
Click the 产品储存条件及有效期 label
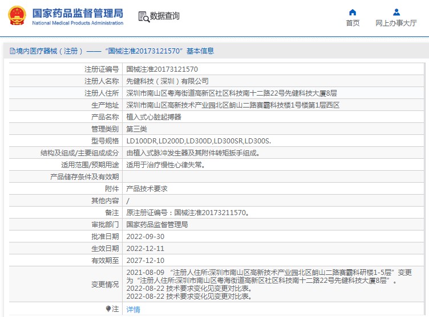[84, 177]
